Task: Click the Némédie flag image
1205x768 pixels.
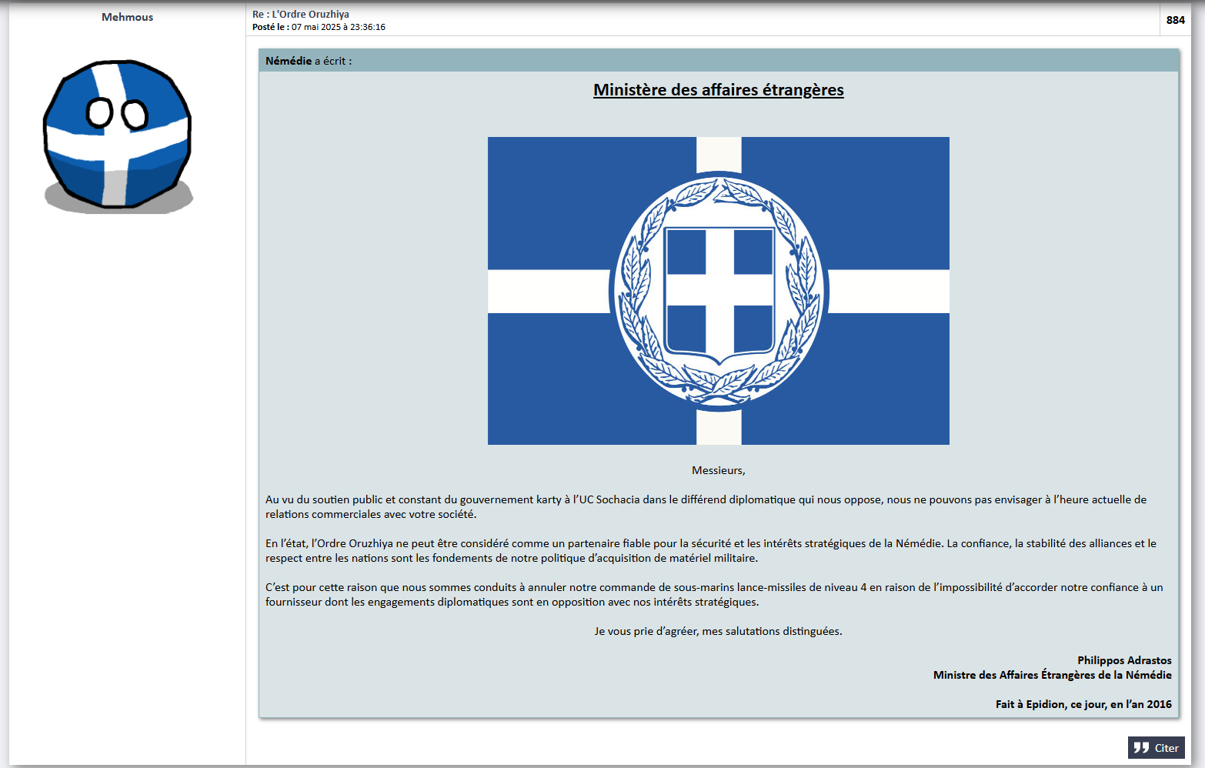Action: pos(719,291)
